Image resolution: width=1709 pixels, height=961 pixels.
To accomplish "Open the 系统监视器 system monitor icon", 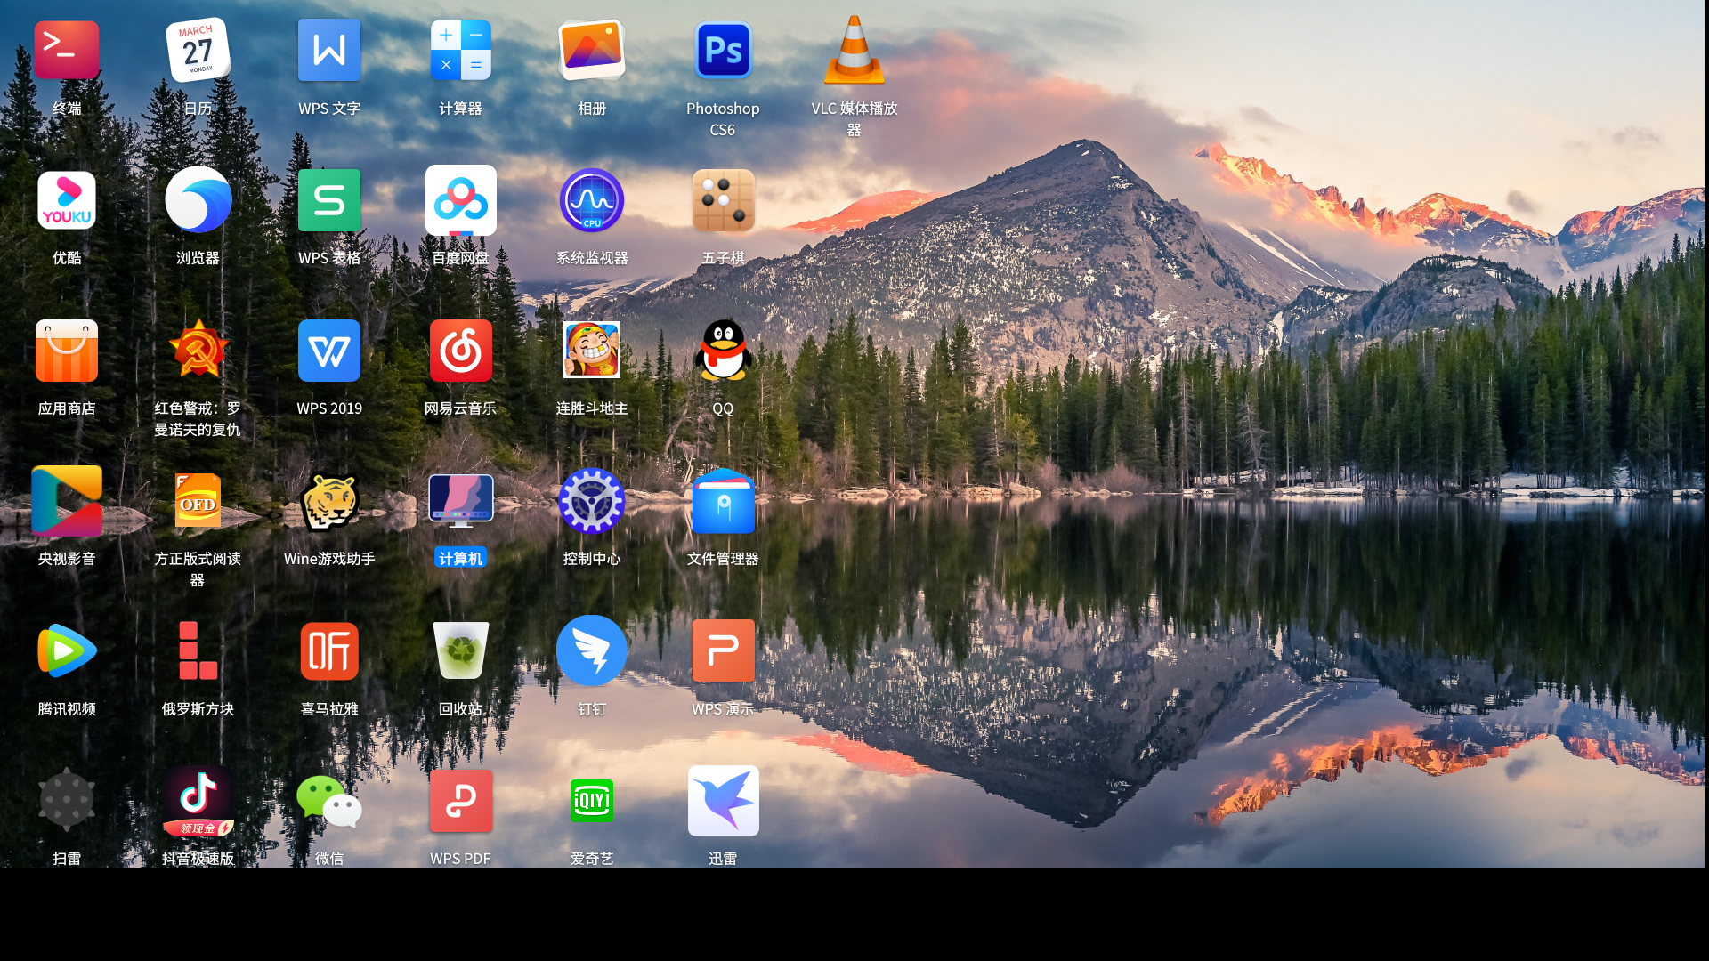I will click(x=592, y=201).
